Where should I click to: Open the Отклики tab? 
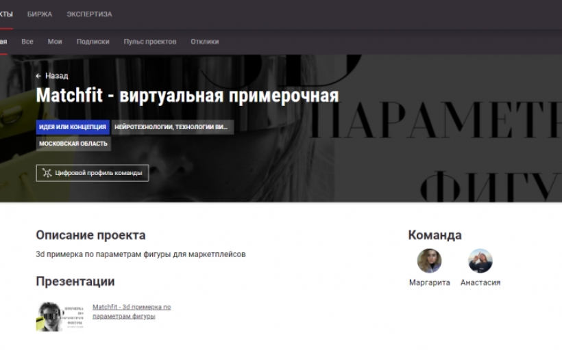[x=205, y=42]
